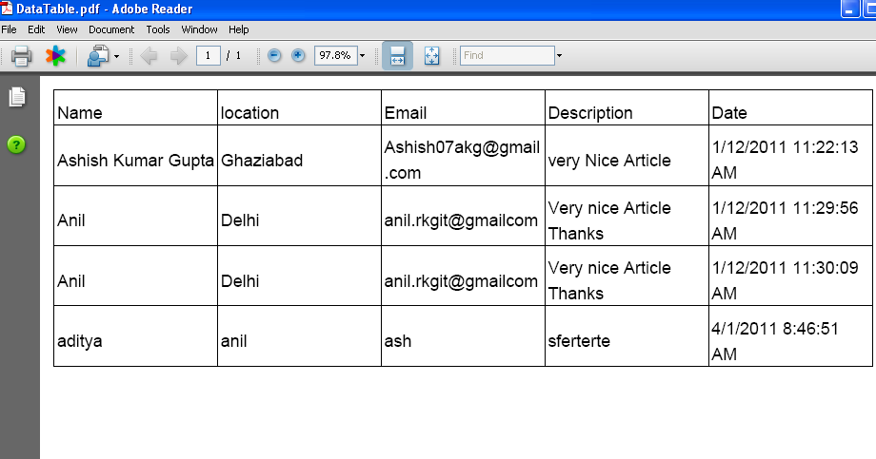This screenshot has height=459, width=876.
Task: Click the aditya name cell
Action: point(135,336)
